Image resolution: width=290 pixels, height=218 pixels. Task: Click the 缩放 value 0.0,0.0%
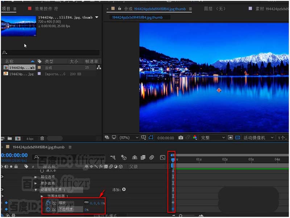pyautogui.click(x=97, y=203)
